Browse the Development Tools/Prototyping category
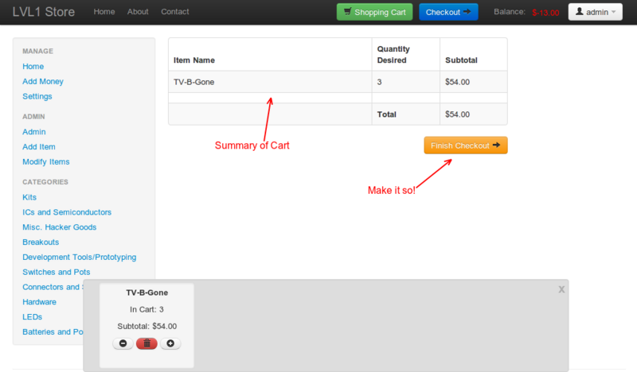Viewport: 637px width, 372px height. [x=80, y=257]
